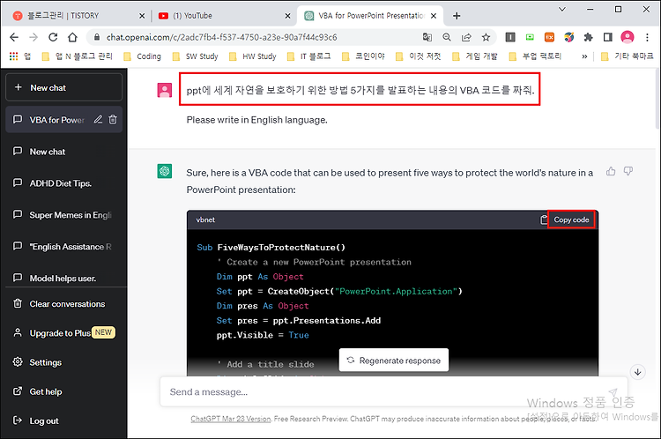Open the N 블로그 관리 bookmark folder

(x=78, y=56)
